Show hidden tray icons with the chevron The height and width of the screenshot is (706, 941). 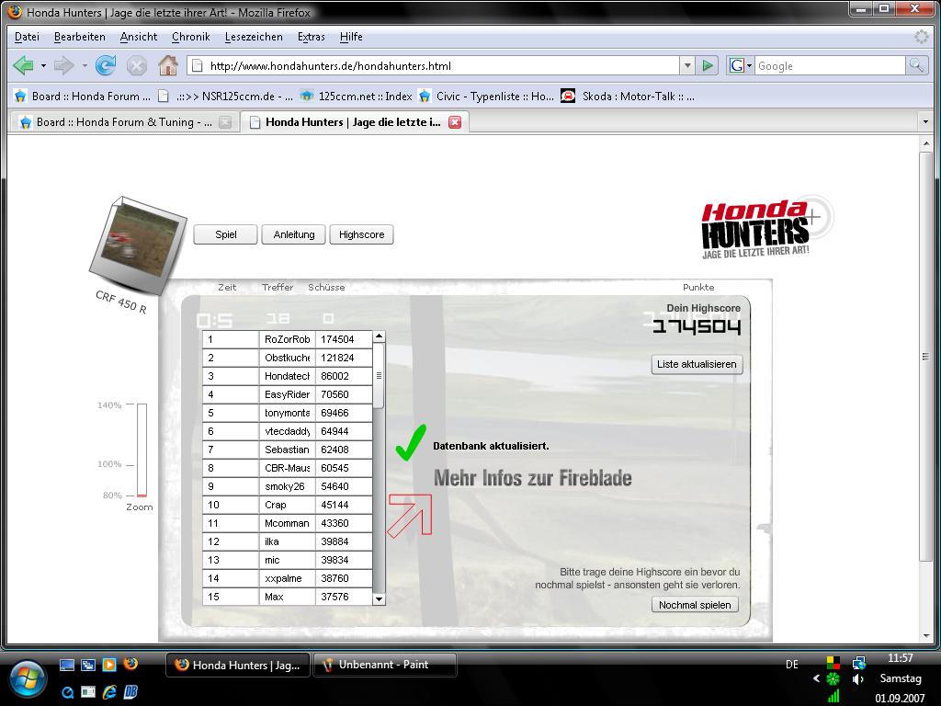click(x=816, y=679)
